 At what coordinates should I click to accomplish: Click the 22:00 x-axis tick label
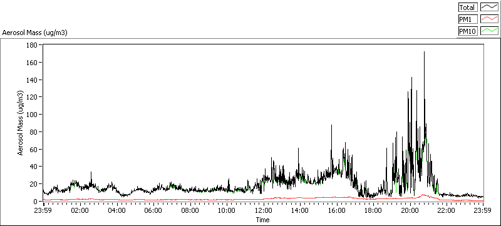point(447,210)
